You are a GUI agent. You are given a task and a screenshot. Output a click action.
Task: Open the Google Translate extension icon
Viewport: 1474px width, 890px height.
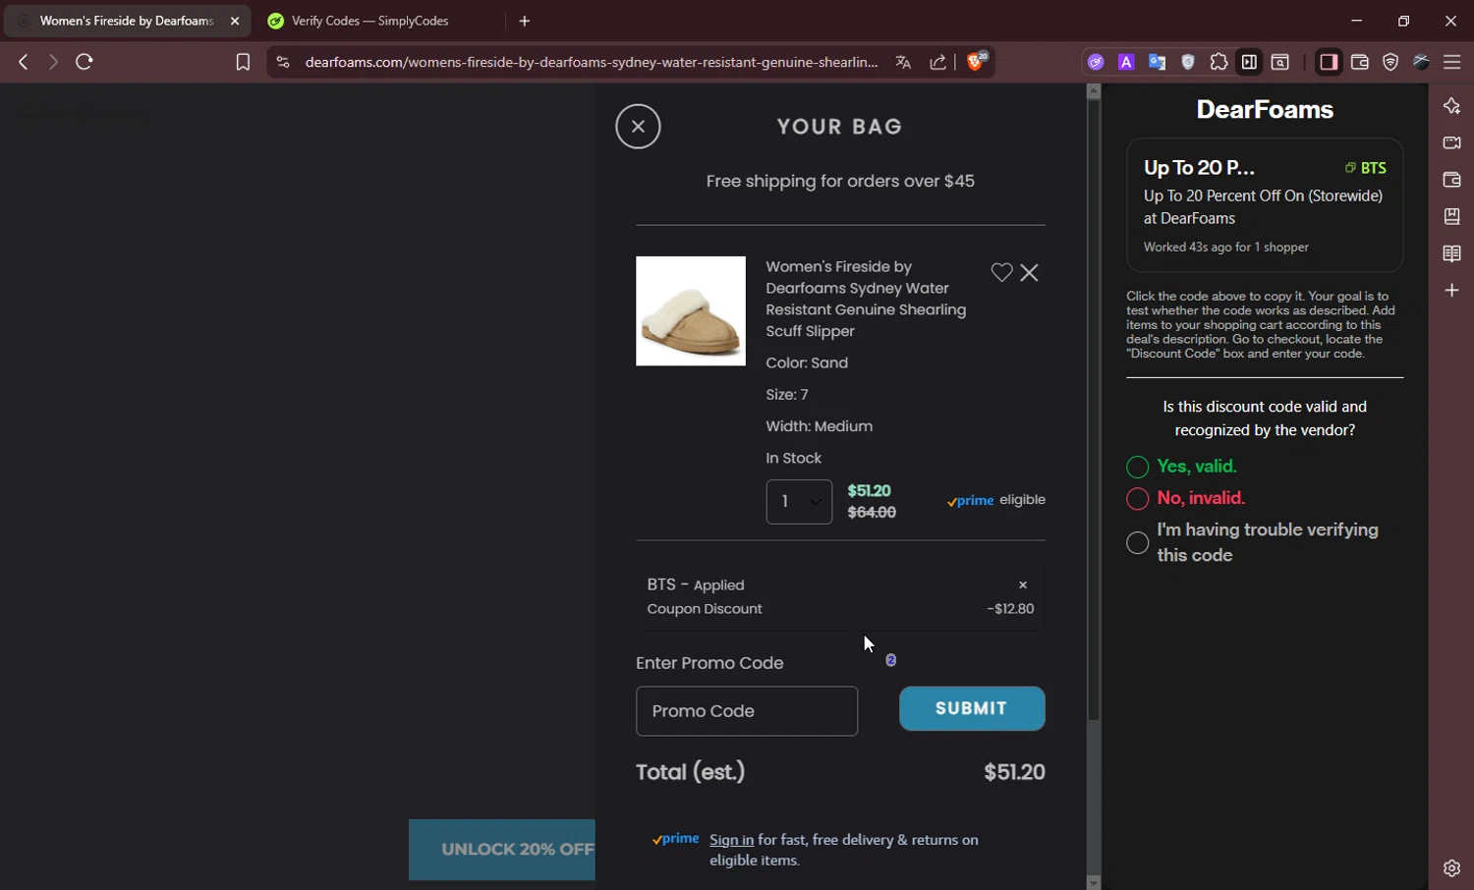[x=1158, y=62]
